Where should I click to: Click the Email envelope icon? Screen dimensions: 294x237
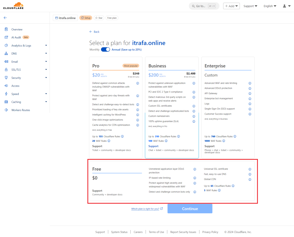pos(6,62)
